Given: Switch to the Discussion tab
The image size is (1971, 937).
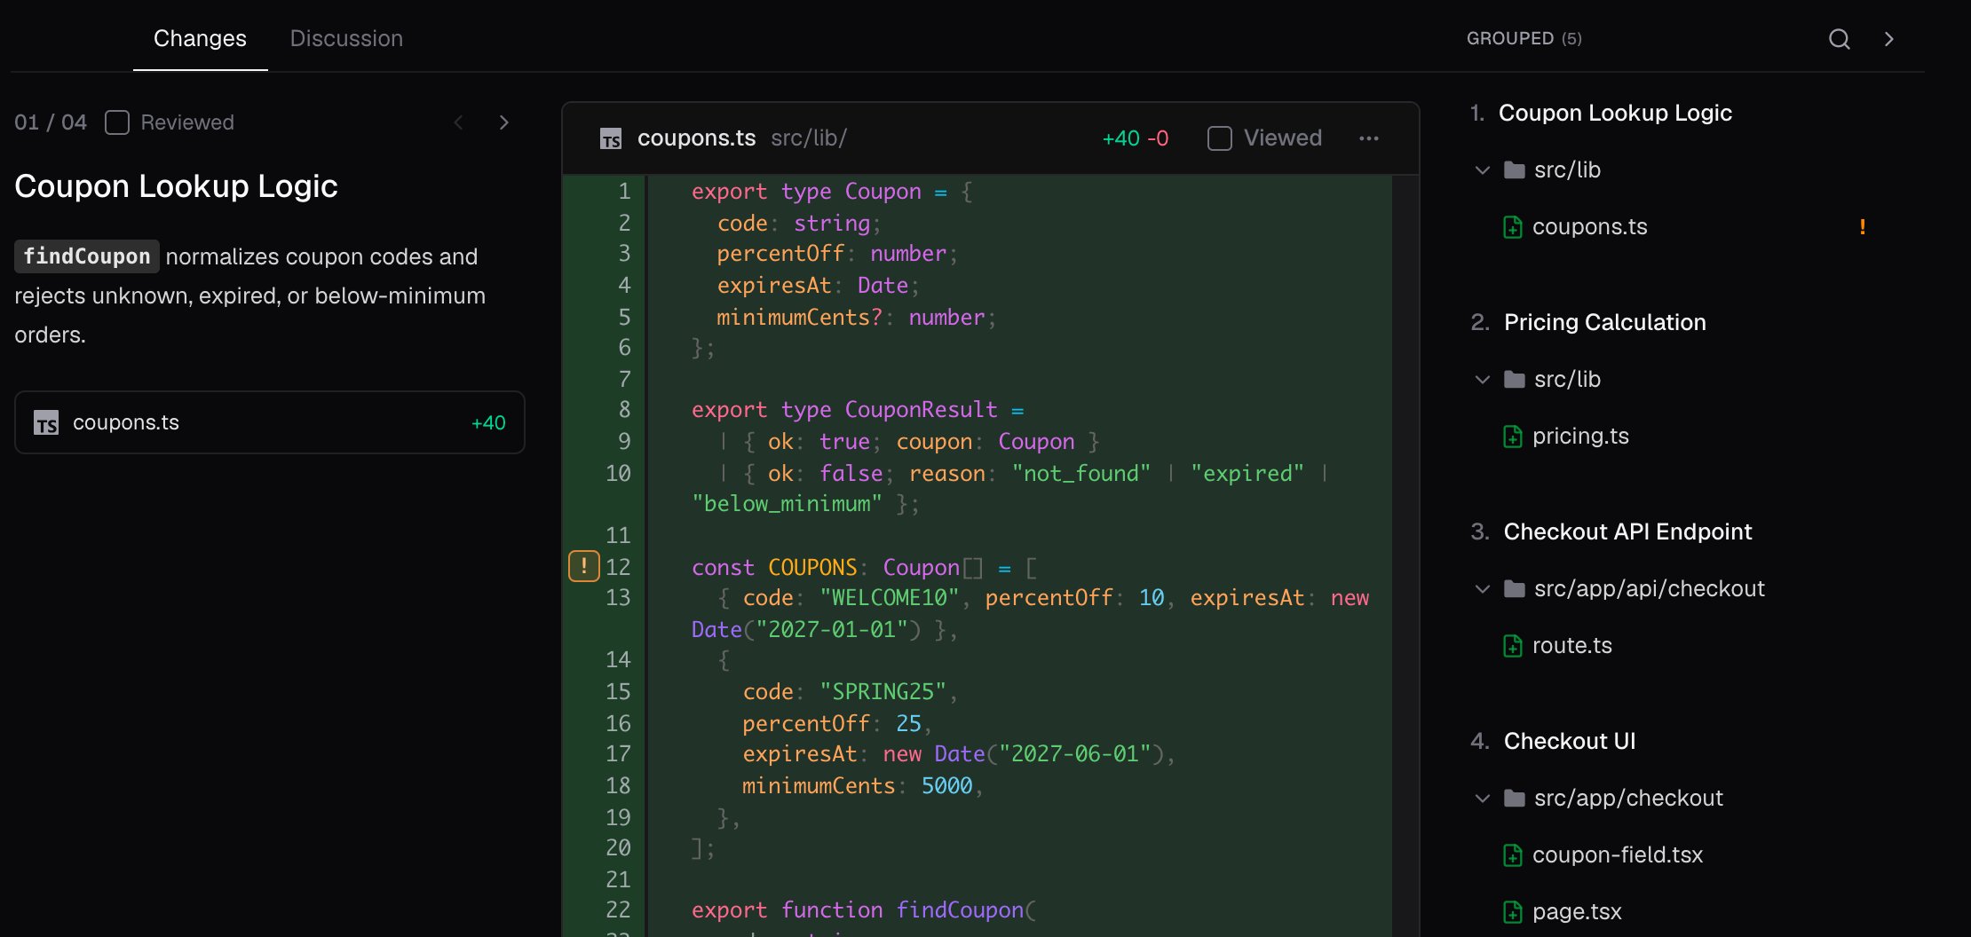Looking at the screenshot, I should click(346, 38).
